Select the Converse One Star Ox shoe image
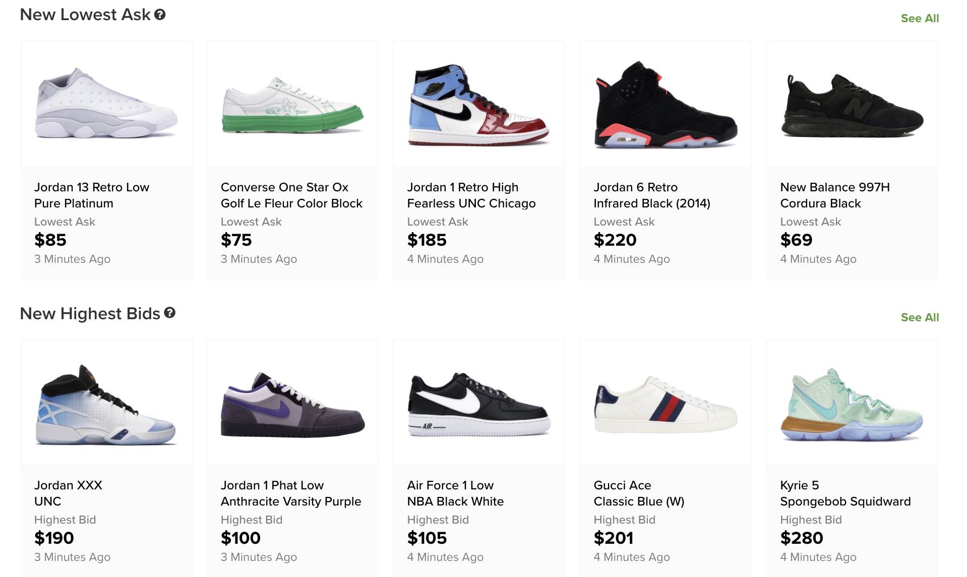967x577 pixels. pyautogui.click(x=292, y=104)
